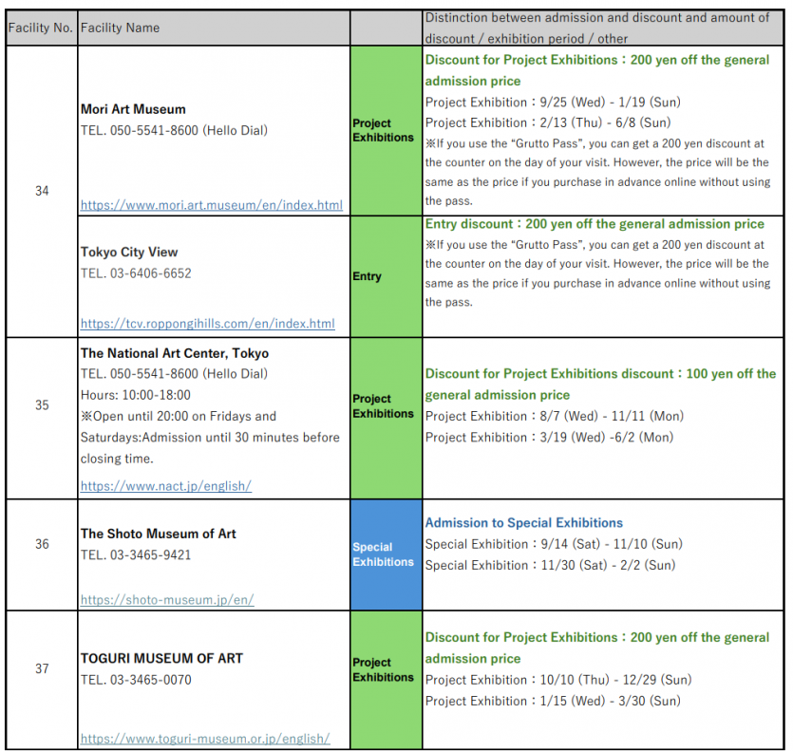
Task: Open the Tokyo City View roppongihills link
Action: [x=207, y=323]
